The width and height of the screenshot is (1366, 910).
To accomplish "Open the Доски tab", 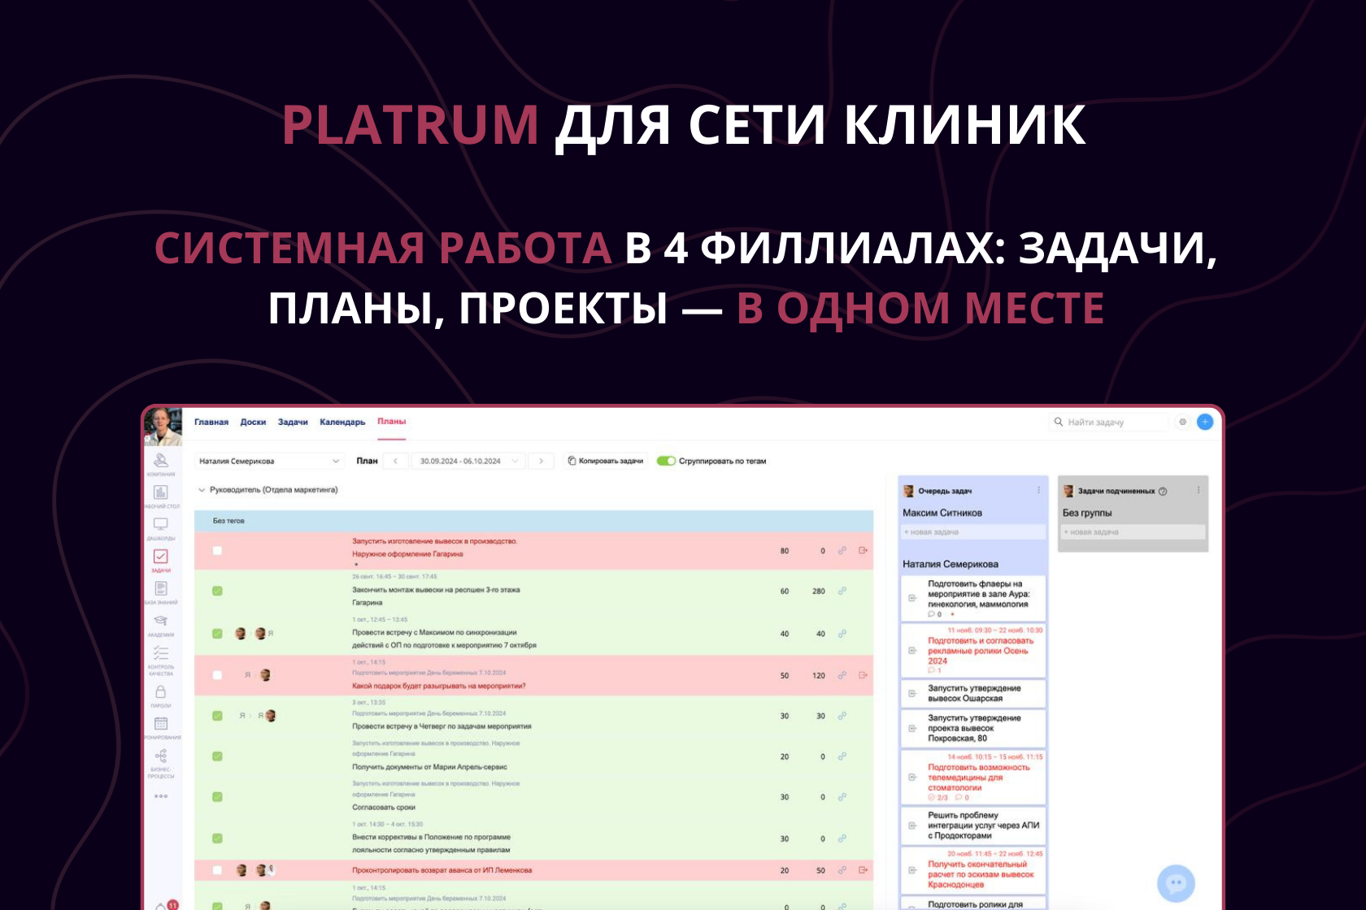I will (253, 422).
